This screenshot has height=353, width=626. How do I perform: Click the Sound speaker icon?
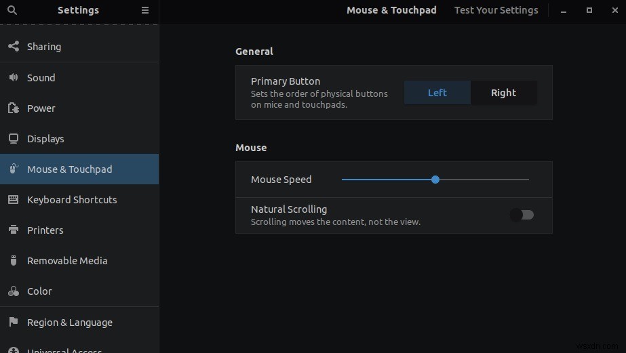[x=13, y=77]
